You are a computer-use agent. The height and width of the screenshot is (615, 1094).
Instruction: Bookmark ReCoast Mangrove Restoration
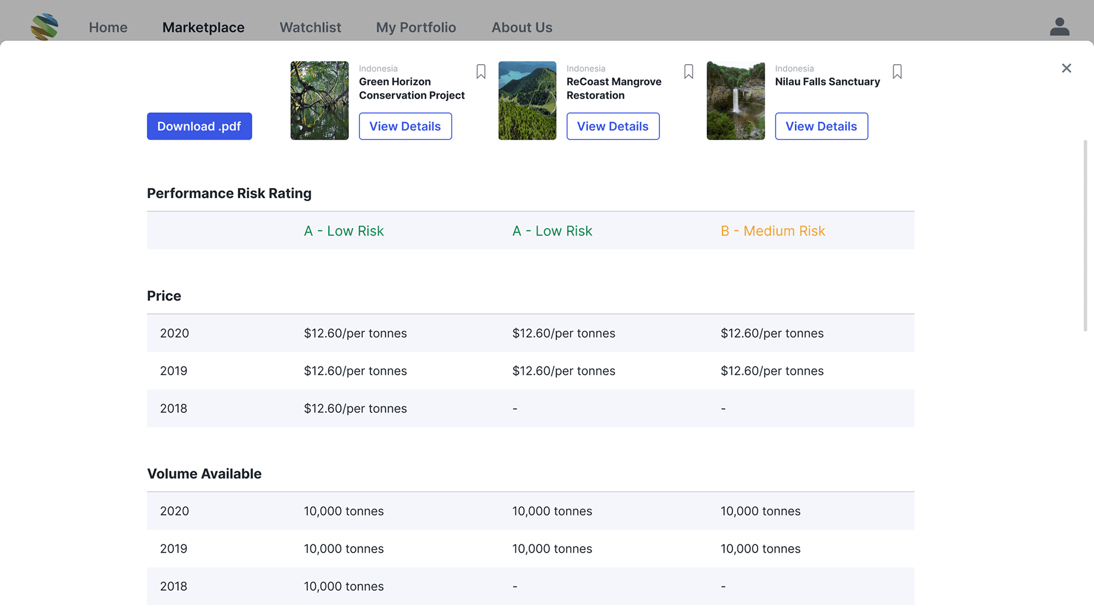689,72
